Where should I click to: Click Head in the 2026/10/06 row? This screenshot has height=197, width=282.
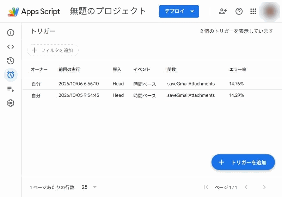(118, 84)
